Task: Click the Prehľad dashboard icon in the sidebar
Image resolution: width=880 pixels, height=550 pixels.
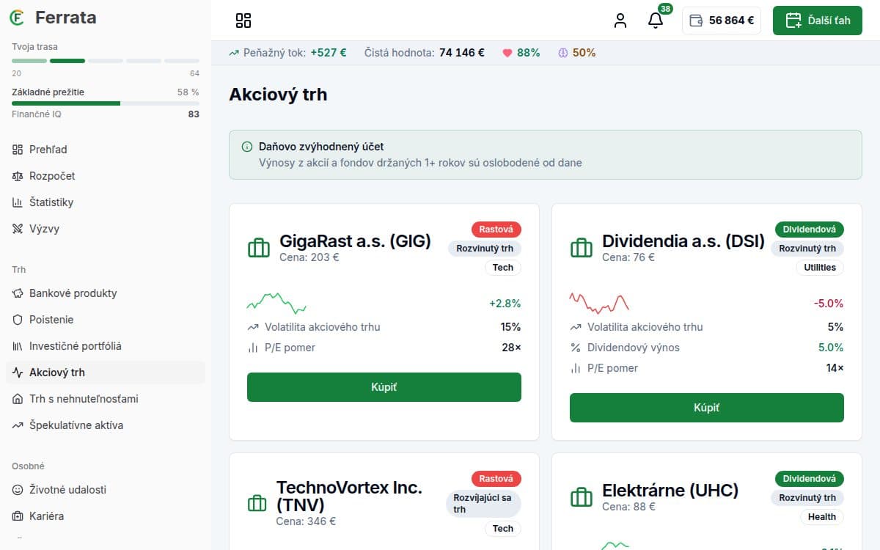Action: 18,150
